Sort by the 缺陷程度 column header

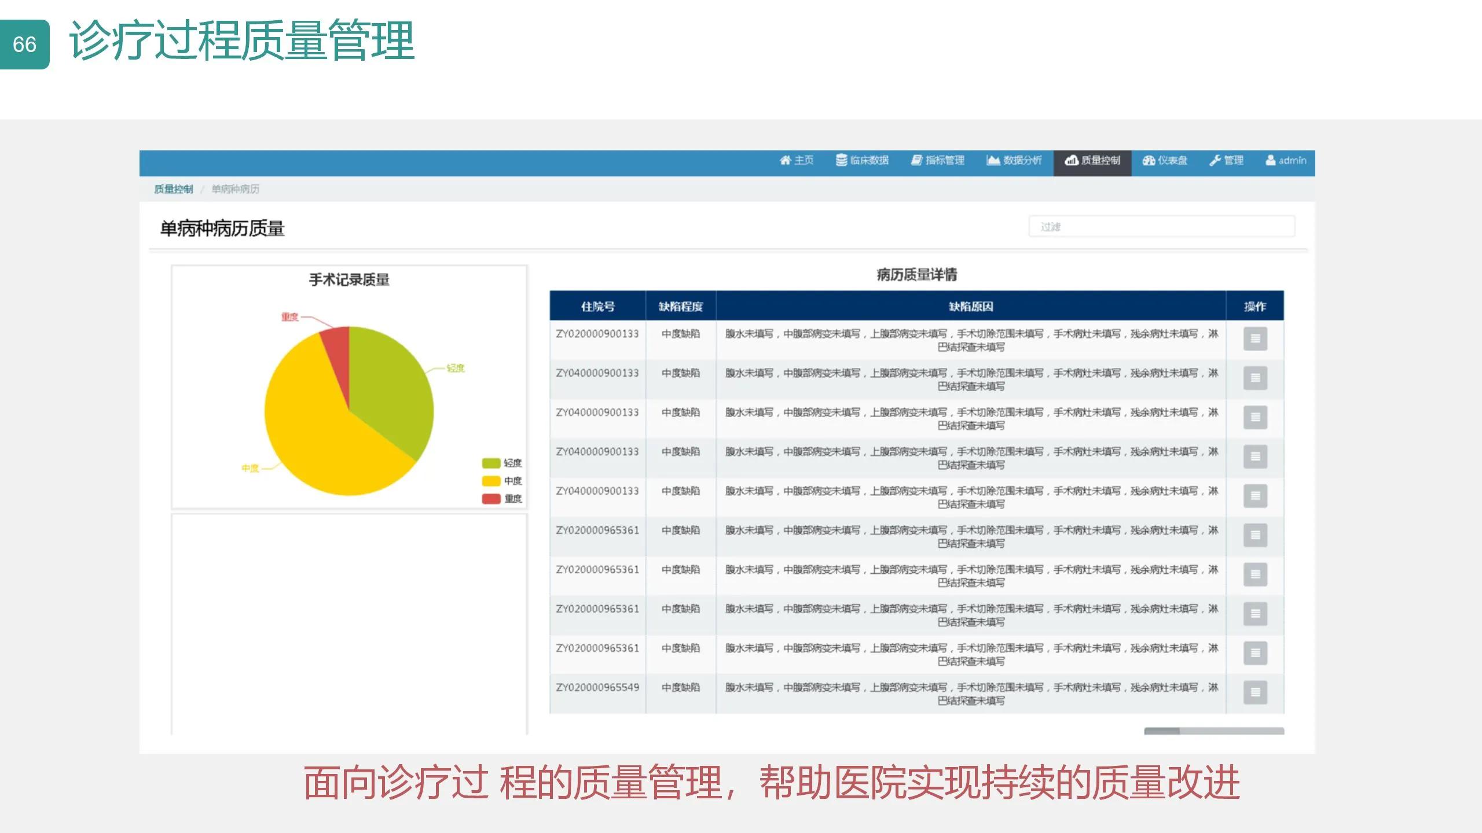680,306
